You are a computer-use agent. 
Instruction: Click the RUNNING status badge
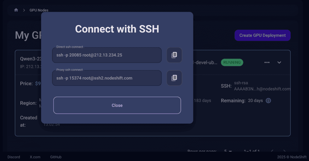point(232,62)
